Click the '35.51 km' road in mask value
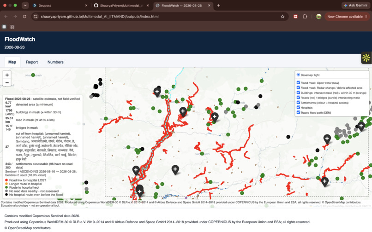 click(9, 120)
